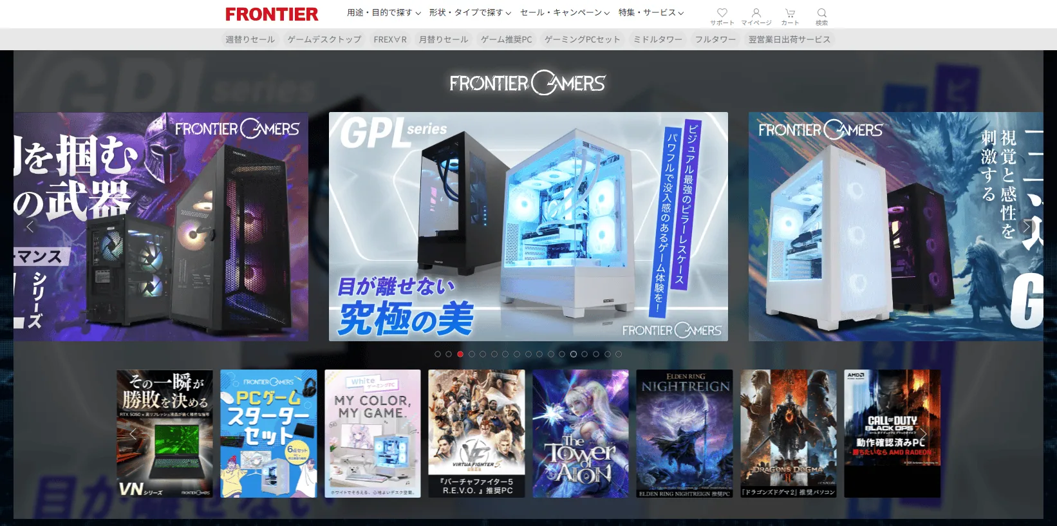Open ゲーミングPCセット link

coord(582,39)
